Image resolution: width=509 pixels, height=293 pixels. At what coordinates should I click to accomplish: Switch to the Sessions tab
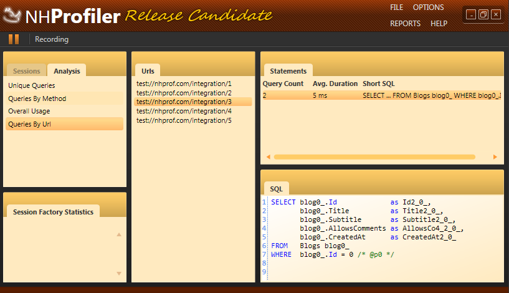coord(27,71)
